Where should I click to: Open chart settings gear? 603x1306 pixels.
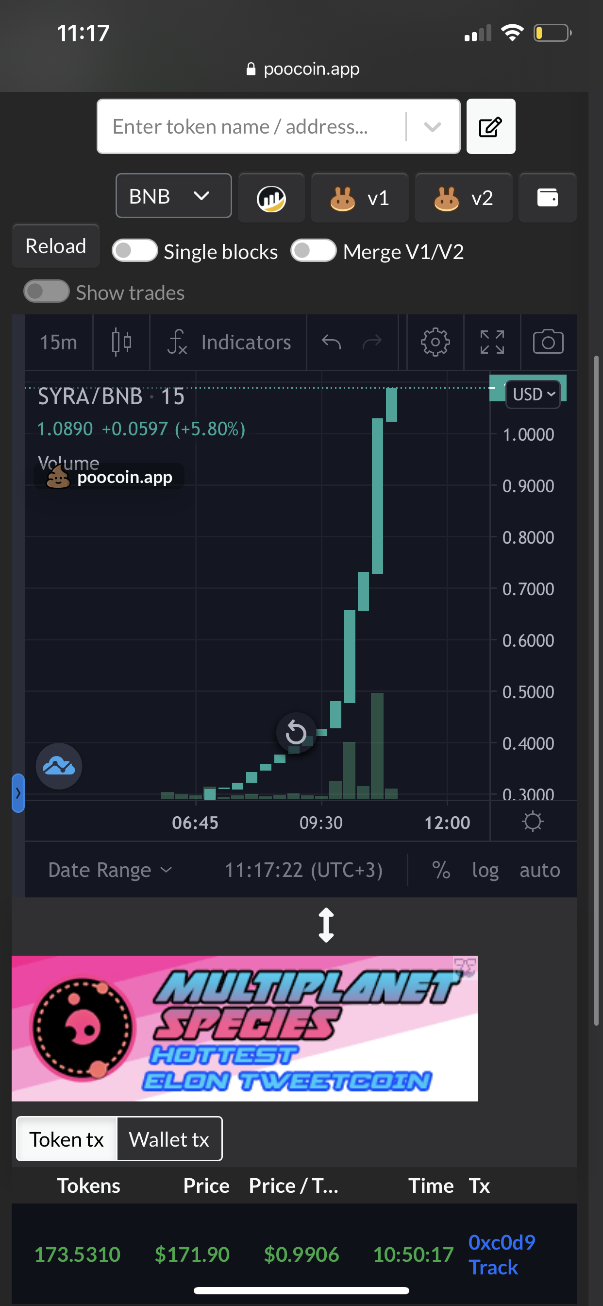[435, 342]
